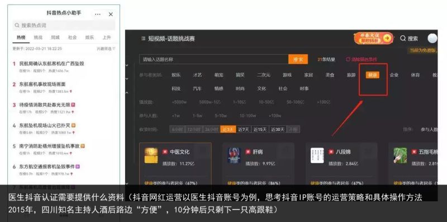Select the 健康 participant category filter
Screen dimensions: 447x222
point(373,75)
